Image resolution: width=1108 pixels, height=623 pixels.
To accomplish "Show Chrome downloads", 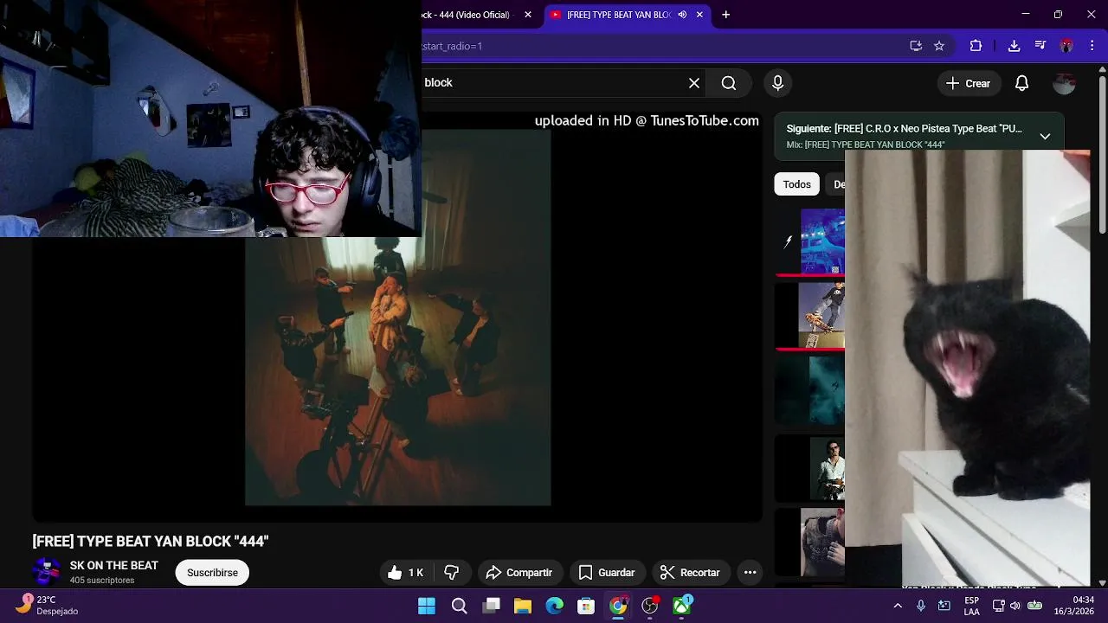I will click(1015, 46).
